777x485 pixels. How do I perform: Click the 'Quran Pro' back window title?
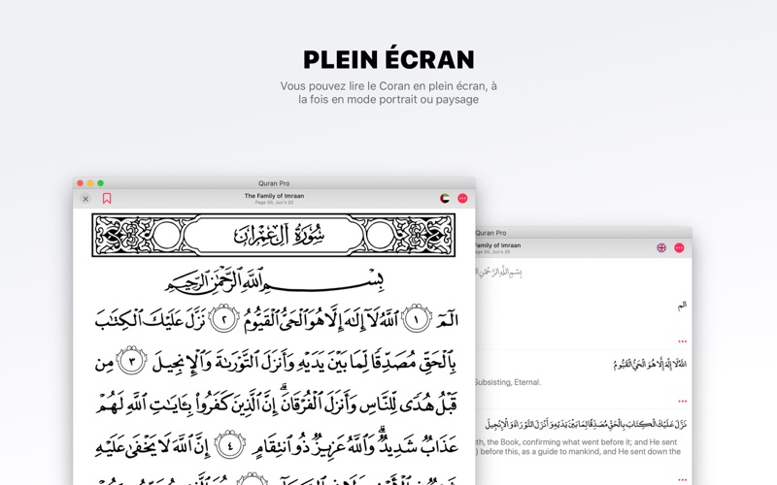490,233
